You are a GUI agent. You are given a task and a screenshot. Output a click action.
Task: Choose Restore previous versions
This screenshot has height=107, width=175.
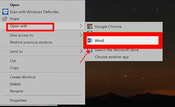[31, 42]
